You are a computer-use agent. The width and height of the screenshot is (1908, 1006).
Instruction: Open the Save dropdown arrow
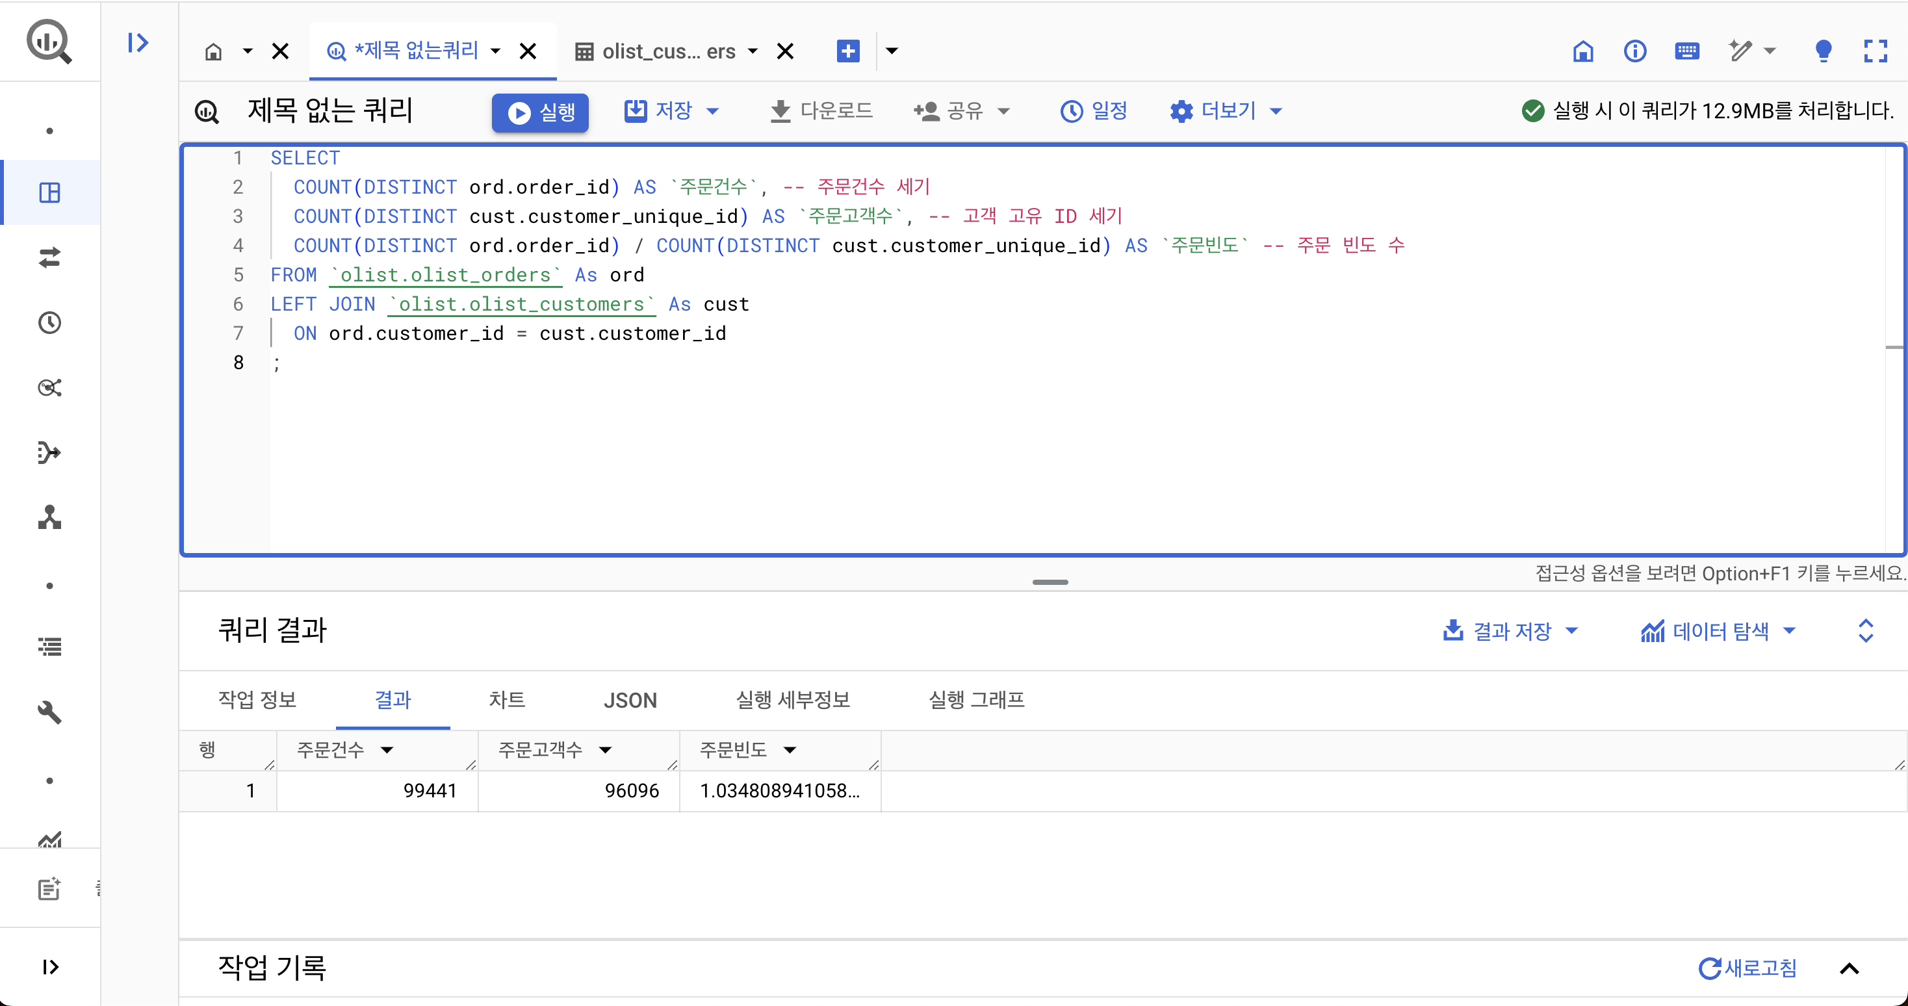point(712,112)
